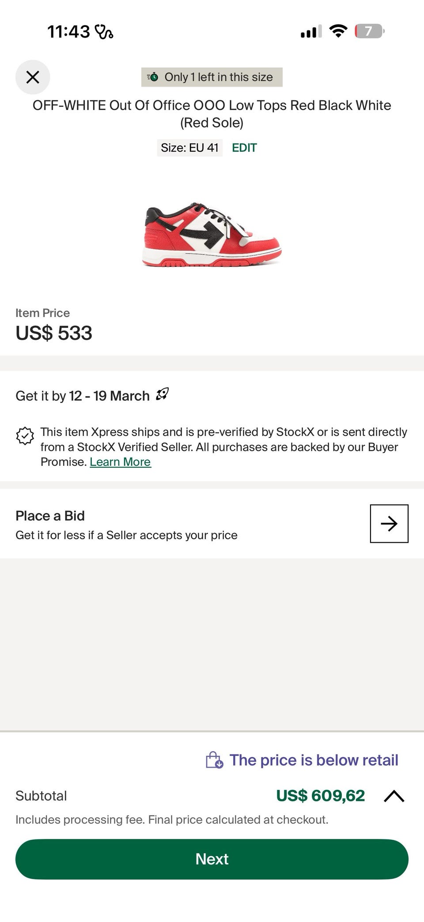The height and width of the screenshot is (922, 424).
Task: Close the checkout screen with X
Action: (33, 77)
